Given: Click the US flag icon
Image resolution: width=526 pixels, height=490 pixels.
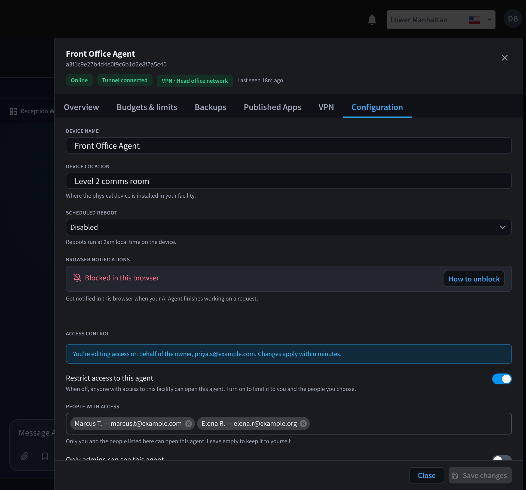Looking at the screenshot, I should click(x=474, y=20).
